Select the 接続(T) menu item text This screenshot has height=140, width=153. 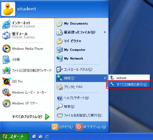click(69, 78)
